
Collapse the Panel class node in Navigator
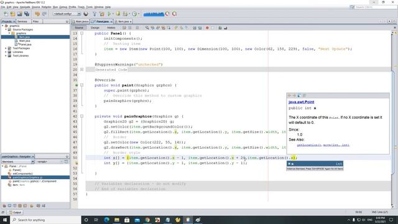pos(2,166)
